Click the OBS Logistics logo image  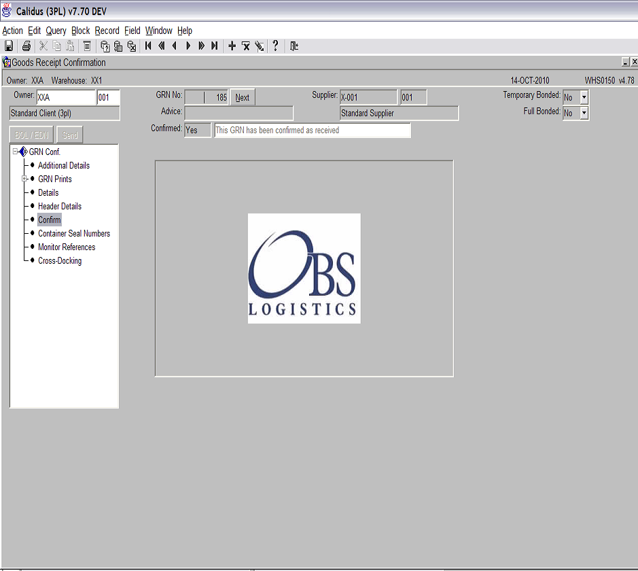(304, 269)
